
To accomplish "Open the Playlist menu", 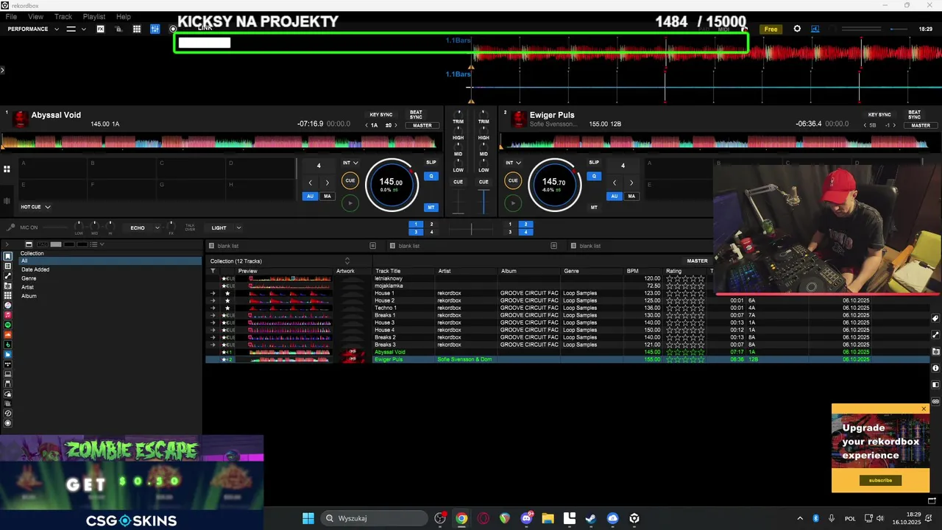I will [x=94, y=16].
